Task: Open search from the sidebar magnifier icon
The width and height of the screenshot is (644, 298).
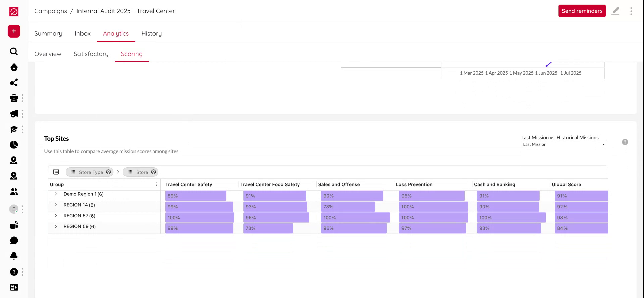Action: pyautogui.click(x=14, y=51)
